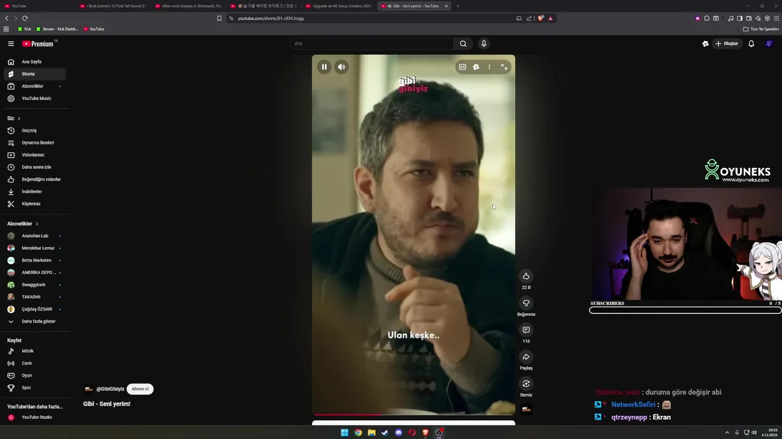
Task: Enter fullscreen for the Short
Action: point(504,67)
